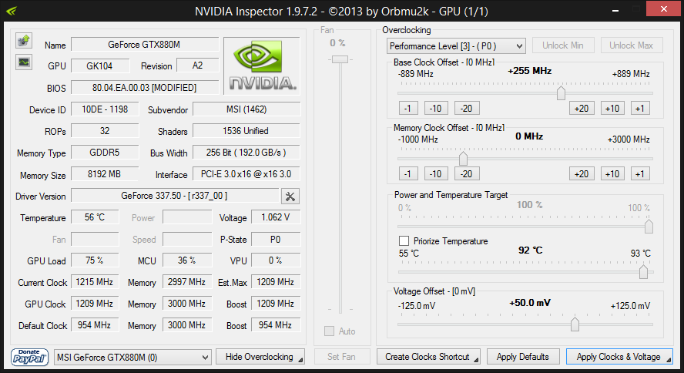
Task: Click the PayPal Donate button
Action: click(x=29, y=357)
